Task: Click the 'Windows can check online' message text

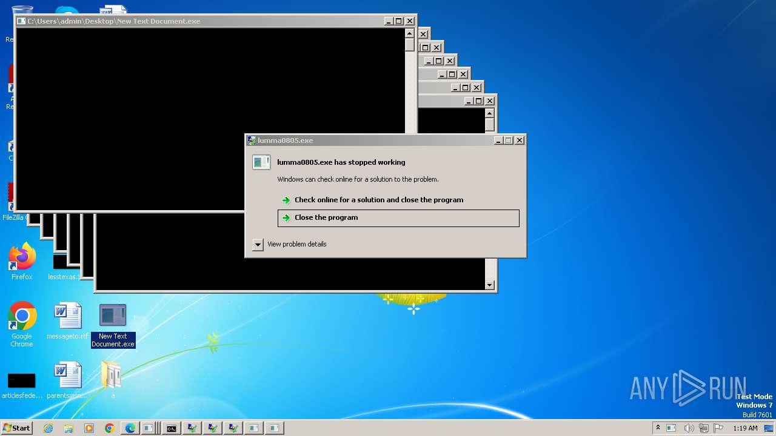Action: pos(358,179)
